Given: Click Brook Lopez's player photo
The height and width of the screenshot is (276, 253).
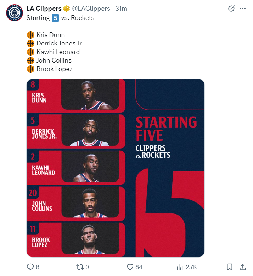Looking at the screenshot, I should pyautogui.click(x=90, y=238).
